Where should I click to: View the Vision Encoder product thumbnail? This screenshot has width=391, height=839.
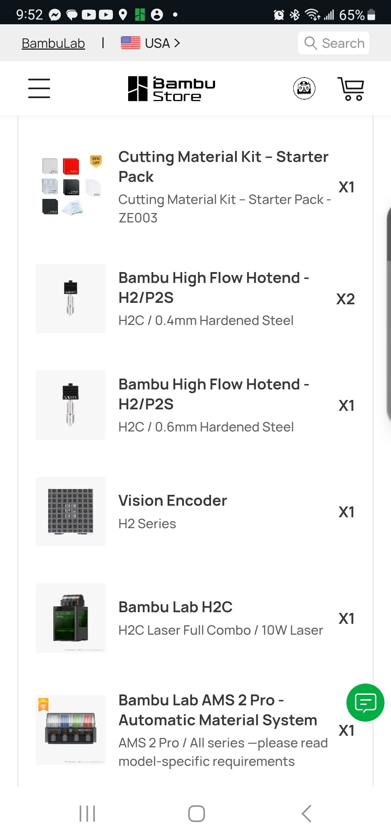click(71, 512)
